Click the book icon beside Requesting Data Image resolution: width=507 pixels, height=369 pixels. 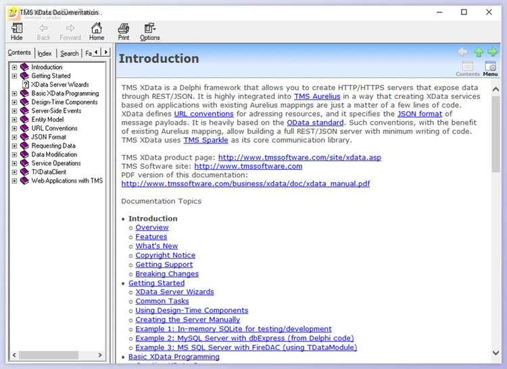(x=24, y=146)
